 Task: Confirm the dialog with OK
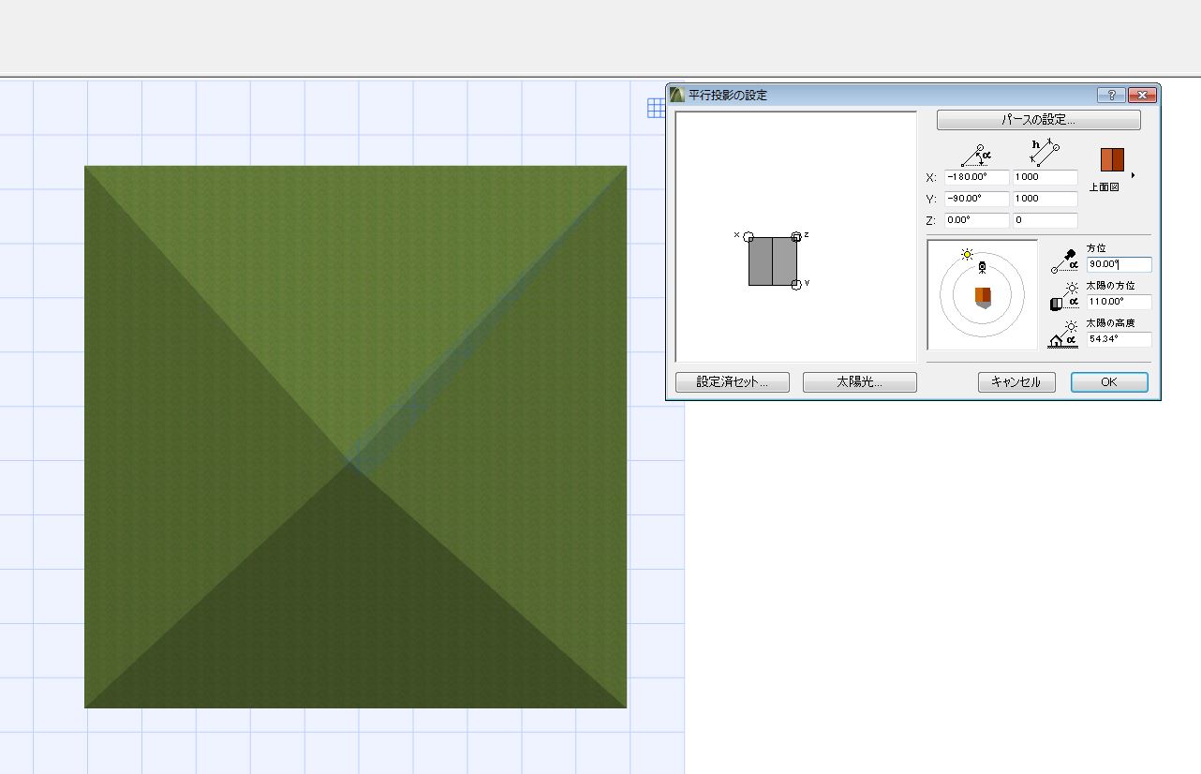coord(1109,382)
